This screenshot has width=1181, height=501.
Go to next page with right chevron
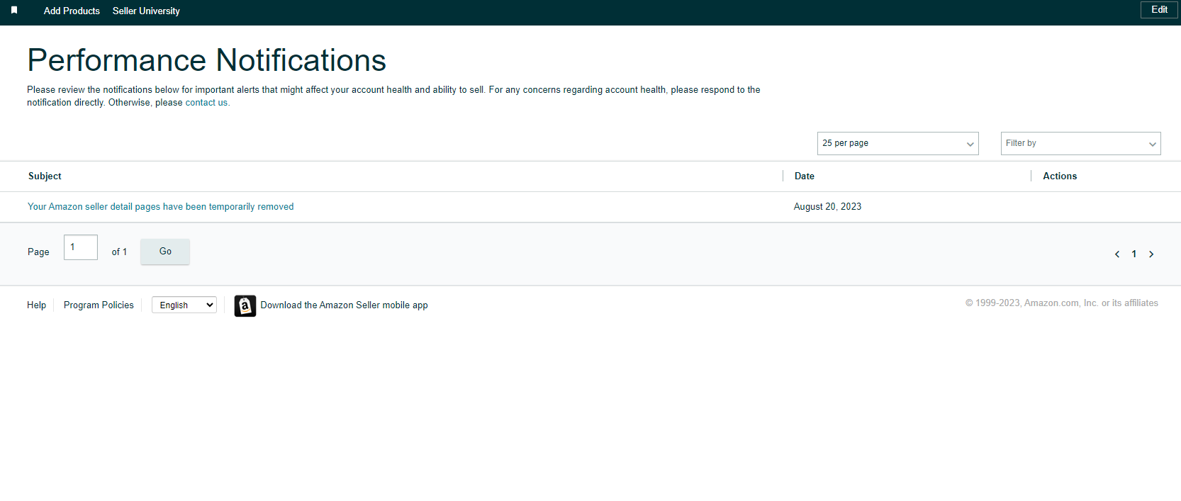[x=1151, y=254]
